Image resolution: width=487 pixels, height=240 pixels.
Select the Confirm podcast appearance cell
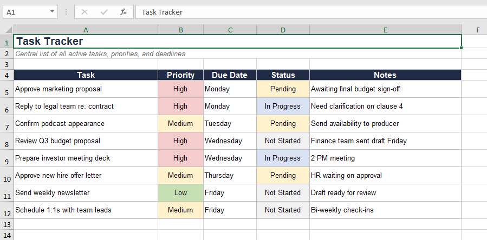(86, 123)
